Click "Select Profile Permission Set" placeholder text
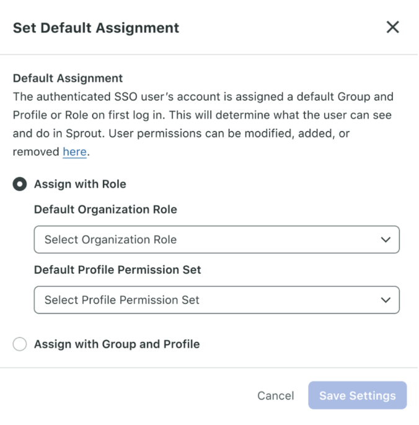419x425 pixels. [121, 300]
